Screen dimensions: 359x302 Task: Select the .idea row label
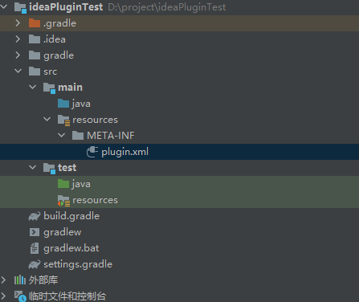click(55, 39)
